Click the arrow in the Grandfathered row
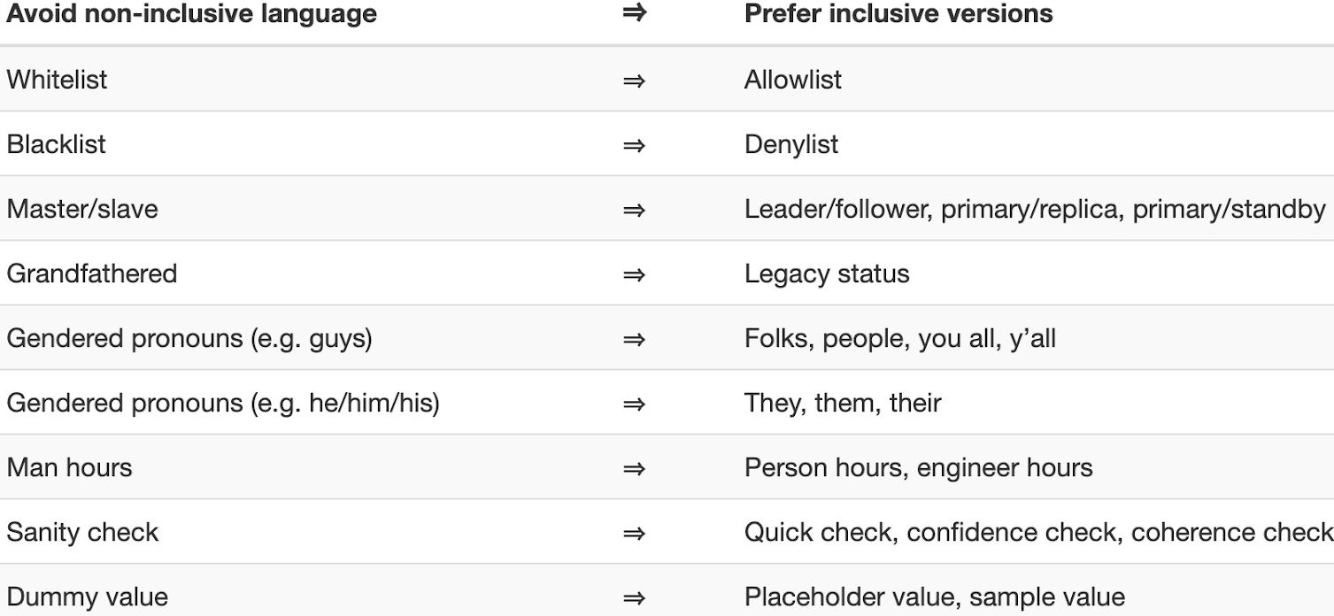The height and width of the screenshot is (616, 1334). [634, 274]
